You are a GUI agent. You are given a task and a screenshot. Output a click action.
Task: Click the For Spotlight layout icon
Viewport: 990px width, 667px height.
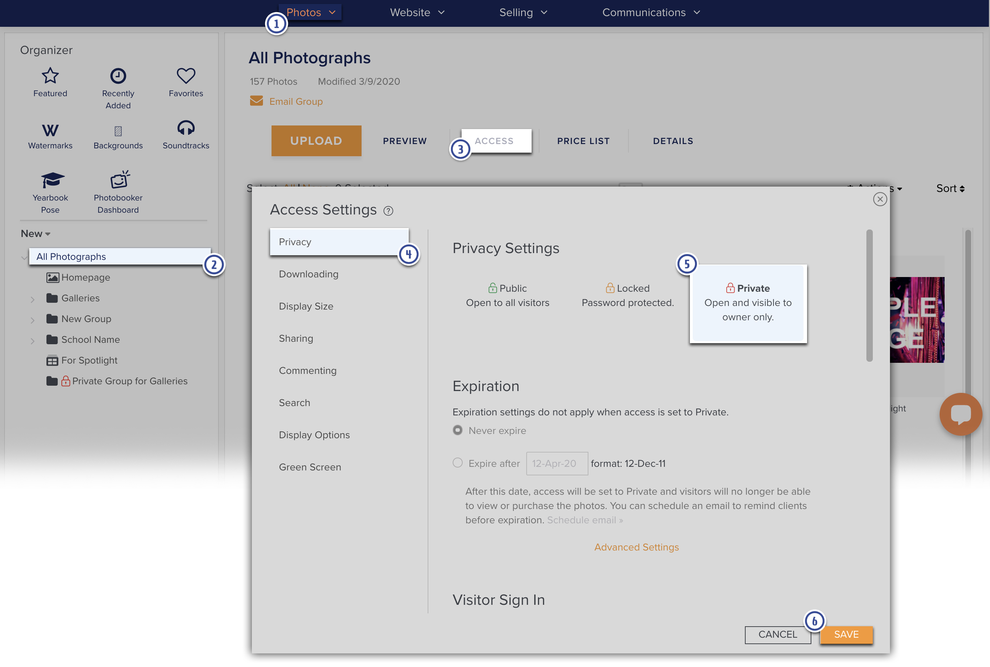pyautogui.click(x=52, y=360)
